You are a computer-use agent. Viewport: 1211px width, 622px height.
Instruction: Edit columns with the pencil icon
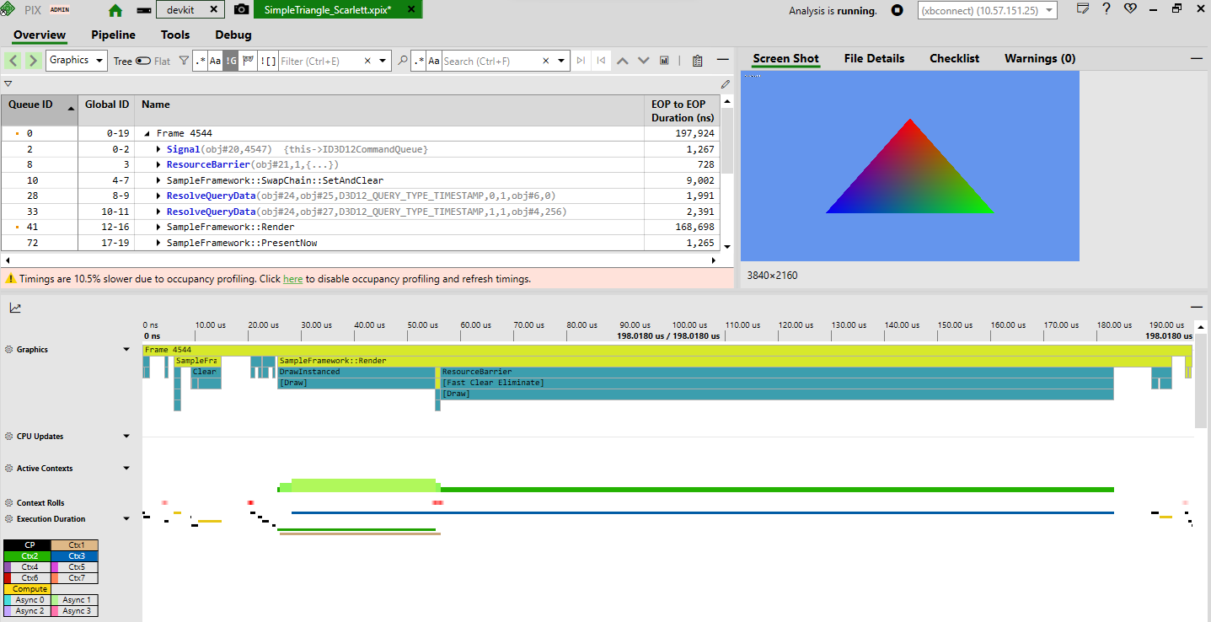click(726, 84)
